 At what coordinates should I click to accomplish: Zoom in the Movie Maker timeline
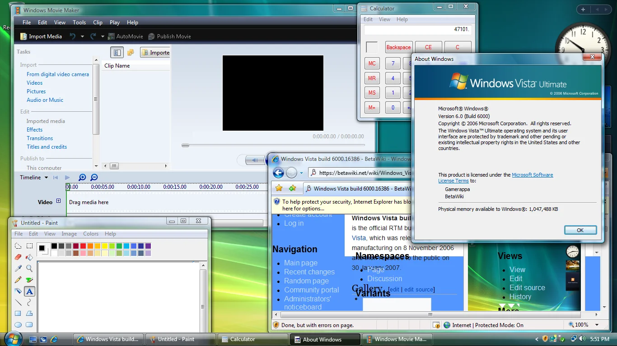click(x=82, y=178)
